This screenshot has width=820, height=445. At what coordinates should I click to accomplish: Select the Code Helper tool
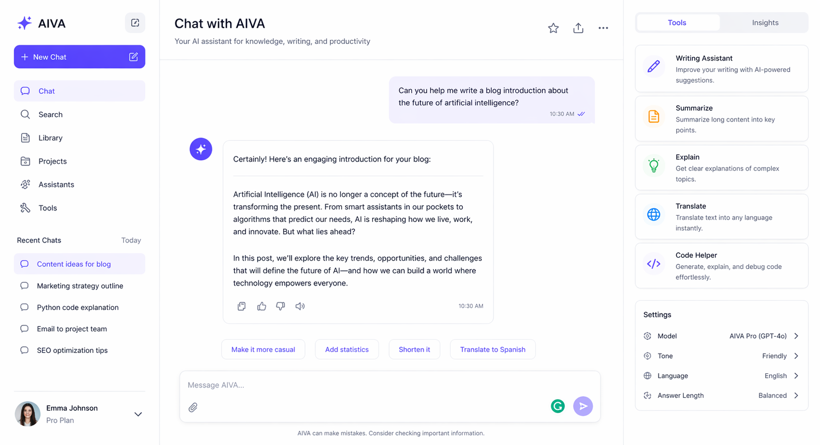tap(721, 265)
